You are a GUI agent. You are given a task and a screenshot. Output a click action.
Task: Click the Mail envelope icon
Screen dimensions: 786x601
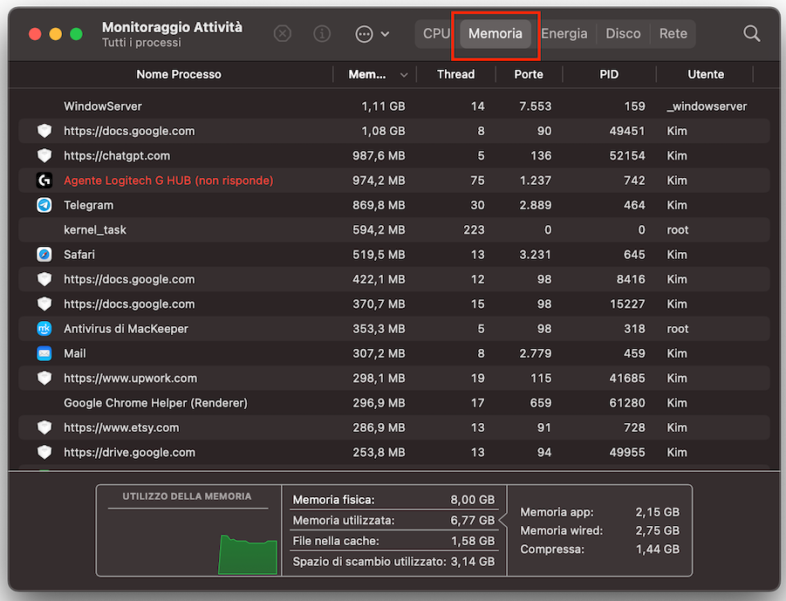click(x=44, y=353)
